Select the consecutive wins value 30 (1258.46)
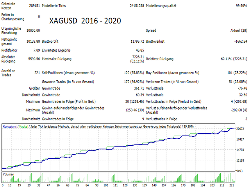The width and height of the screenshot is (250, 188). [134, 102]
